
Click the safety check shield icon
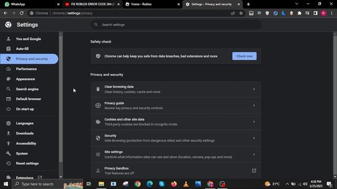[98, 56]
